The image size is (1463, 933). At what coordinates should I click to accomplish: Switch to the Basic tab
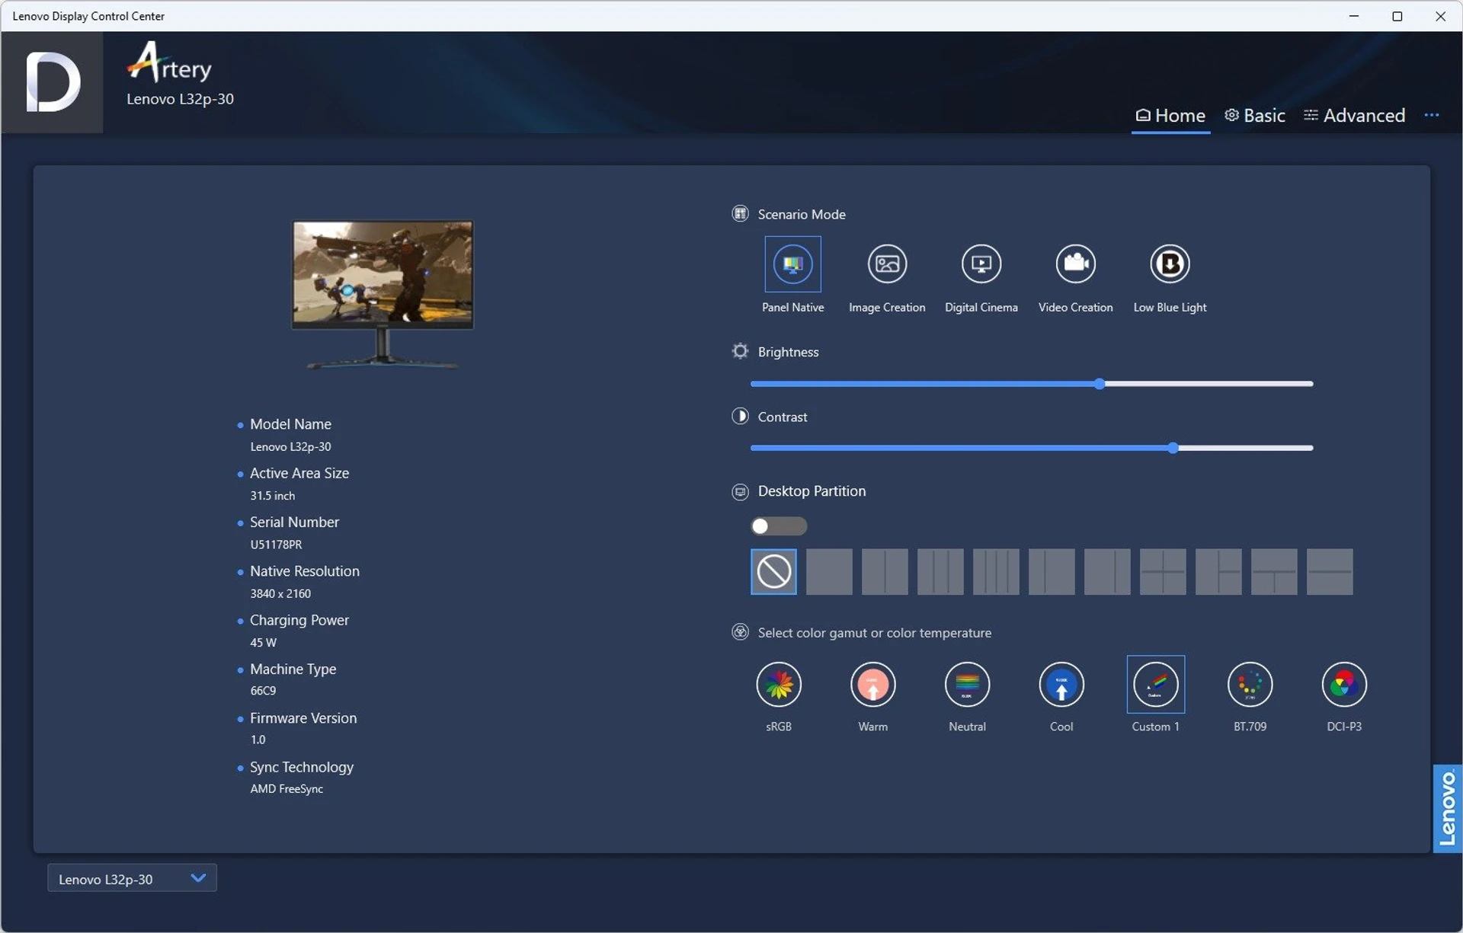click(x=1255, y=116)
